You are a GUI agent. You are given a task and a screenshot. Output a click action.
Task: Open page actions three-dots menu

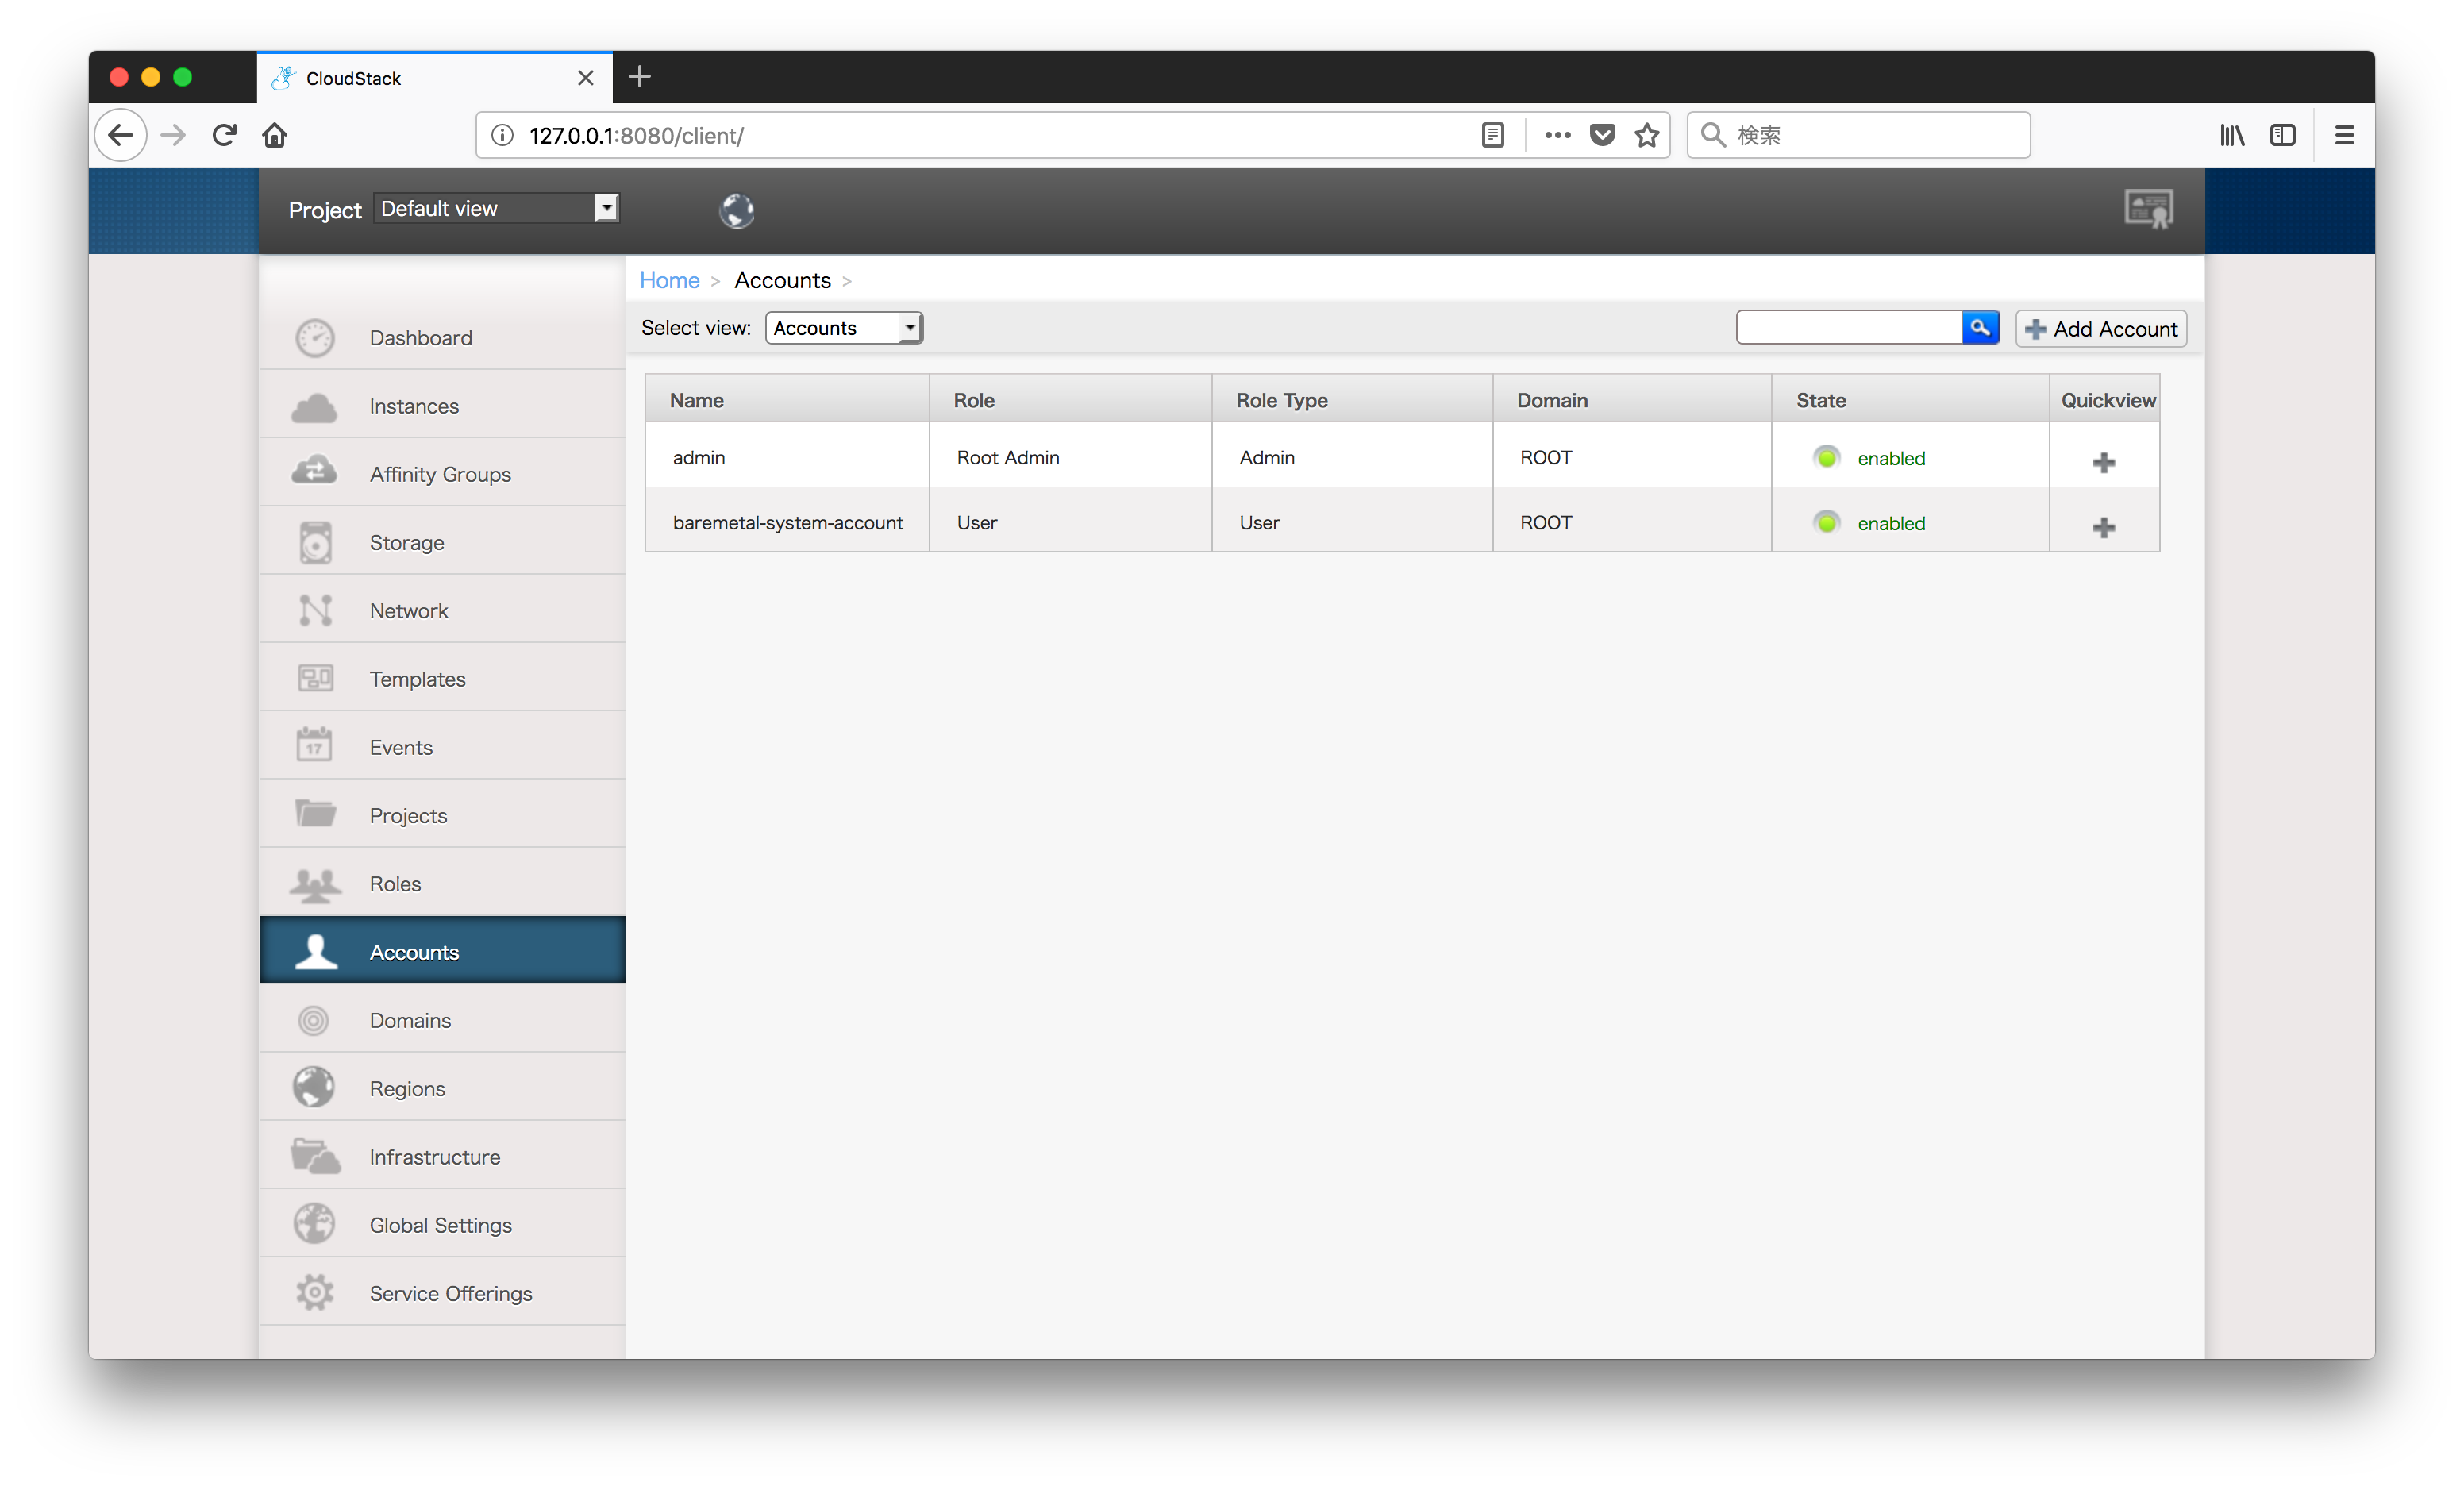click(x=1557, y=135)
